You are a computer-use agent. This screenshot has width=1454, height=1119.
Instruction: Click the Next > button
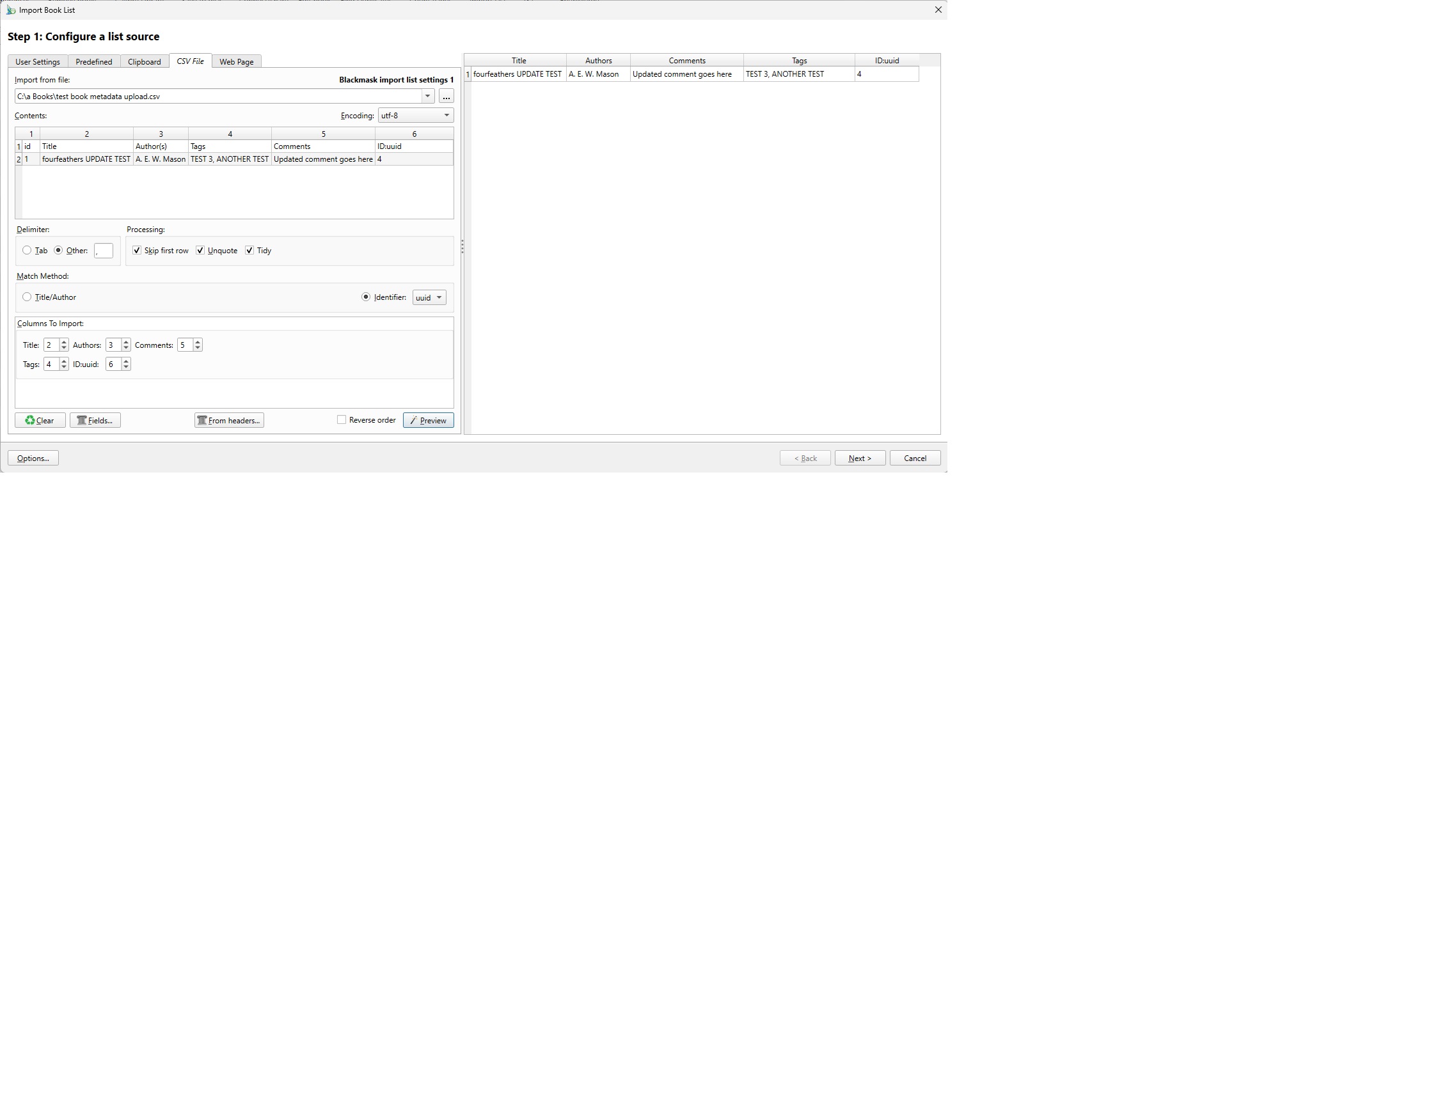point(860,458)
